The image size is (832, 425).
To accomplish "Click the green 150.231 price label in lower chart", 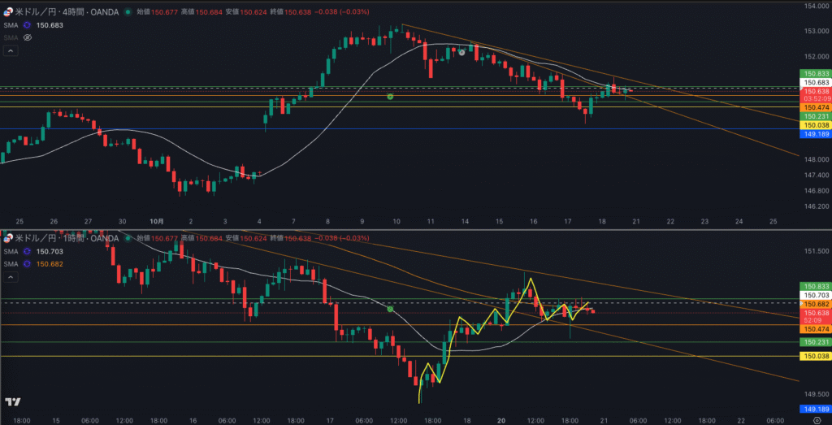I will click(814, 343).
